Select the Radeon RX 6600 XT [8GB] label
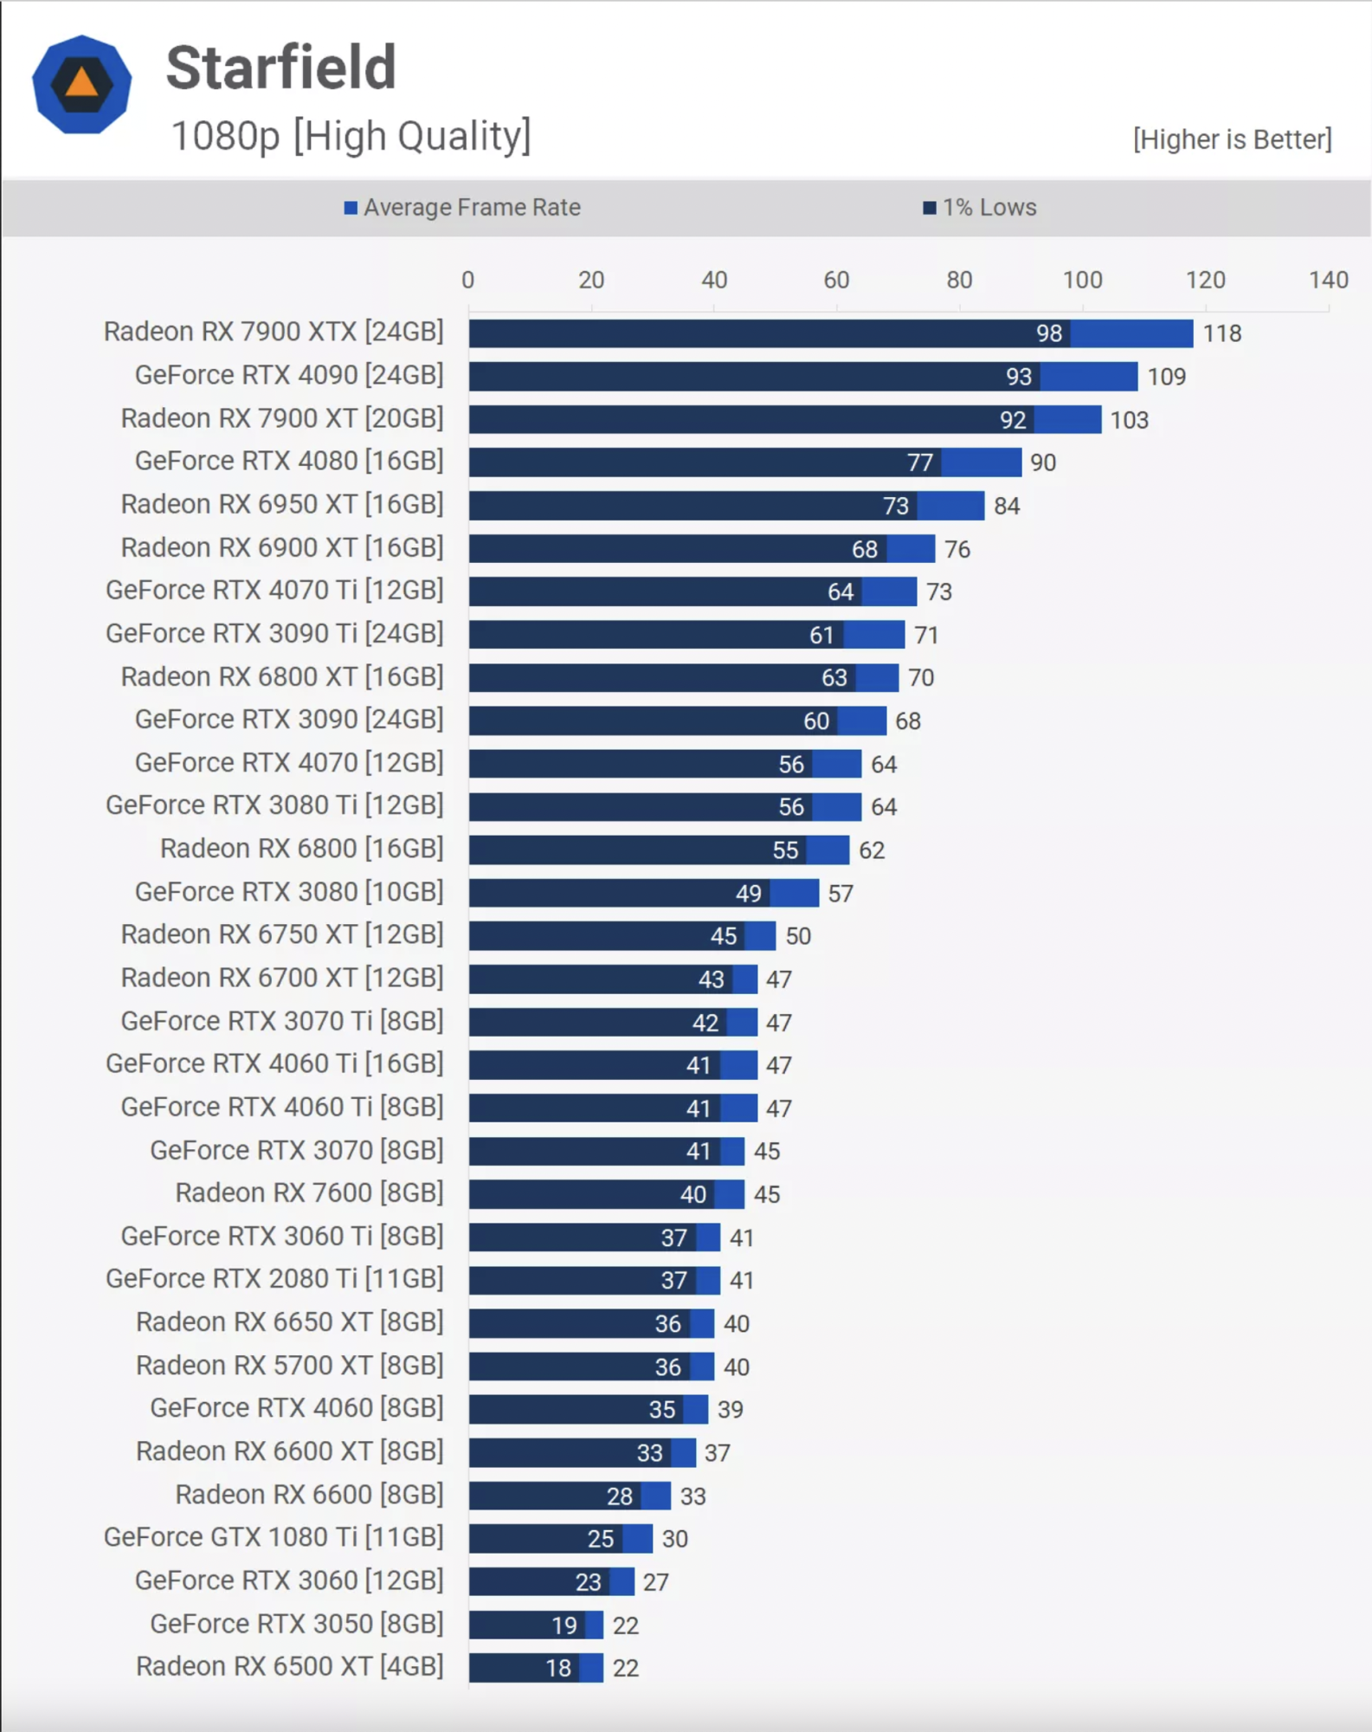Viewport: 1372px width, 1732px height. 290,1451
